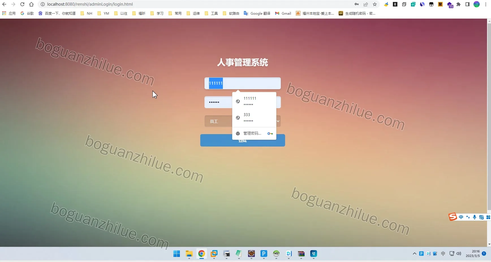This screenshot has width=491, height=262.
Task: Open the 百度一下 bookmark
Action: click(x=57, y=13)
